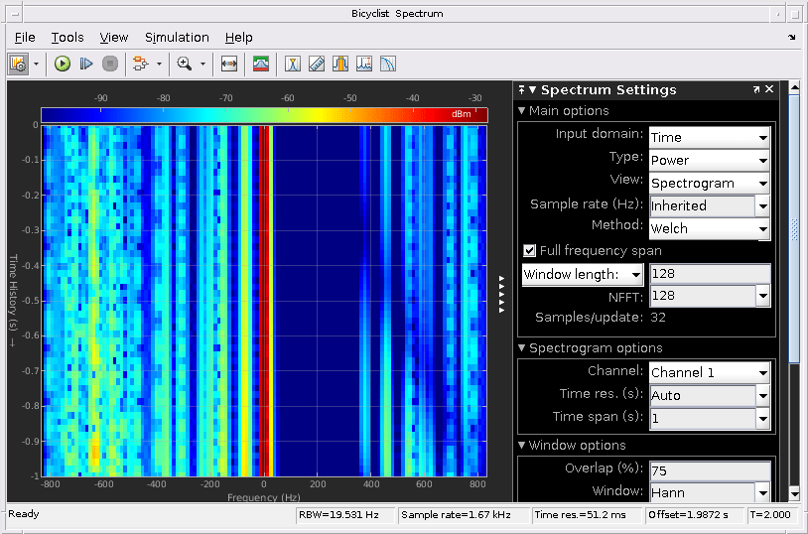Select the Zoom magnifier tool
The image size is (808, 534).
click(x=184, y=64)
